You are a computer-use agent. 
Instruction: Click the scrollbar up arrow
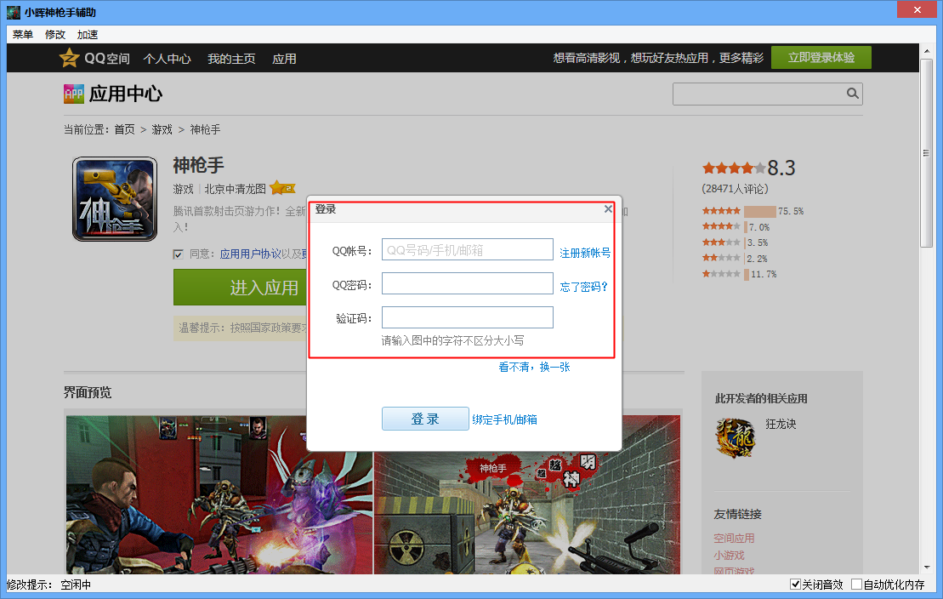(926, 51)
